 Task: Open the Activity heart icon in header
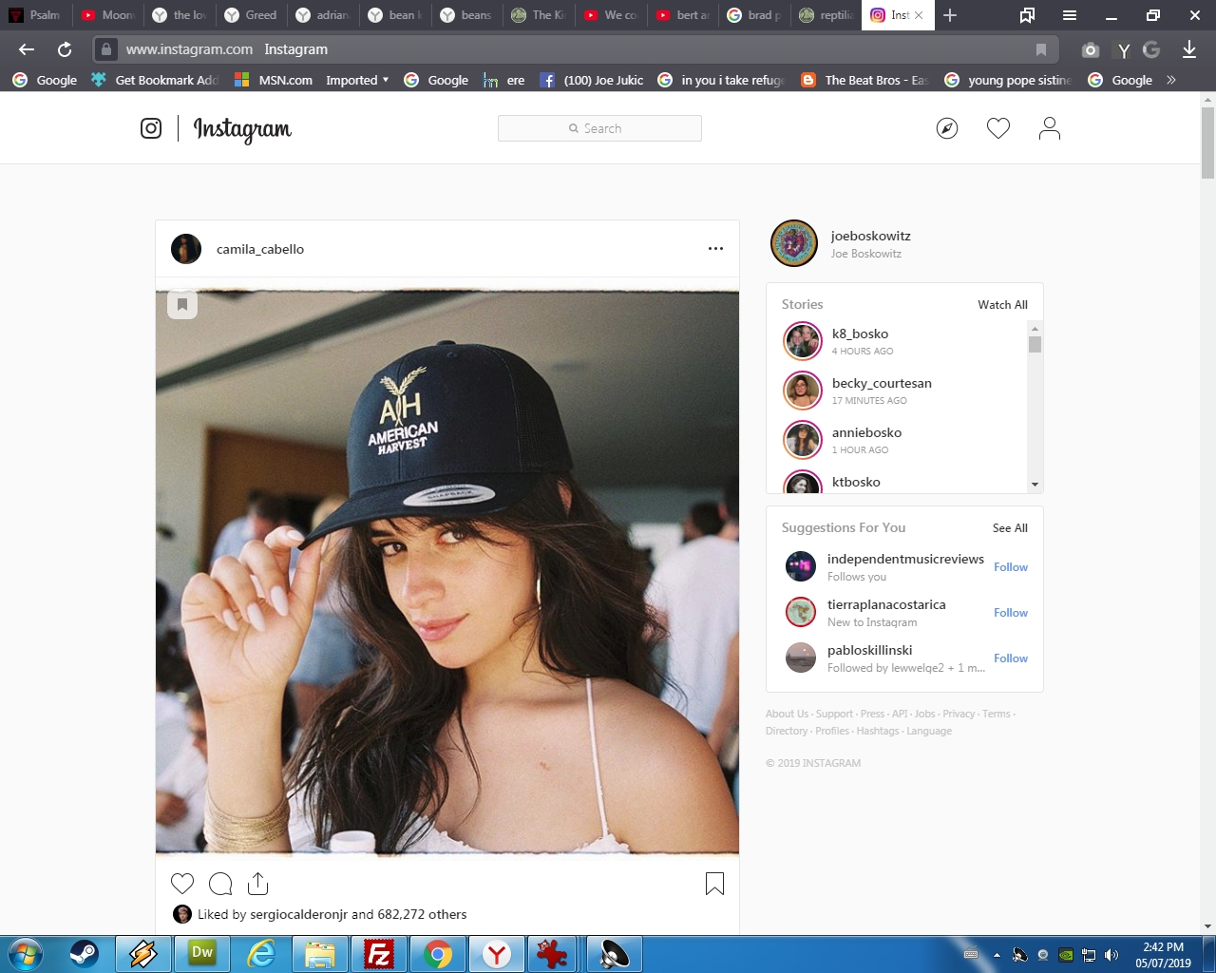[x=997, y=128]
